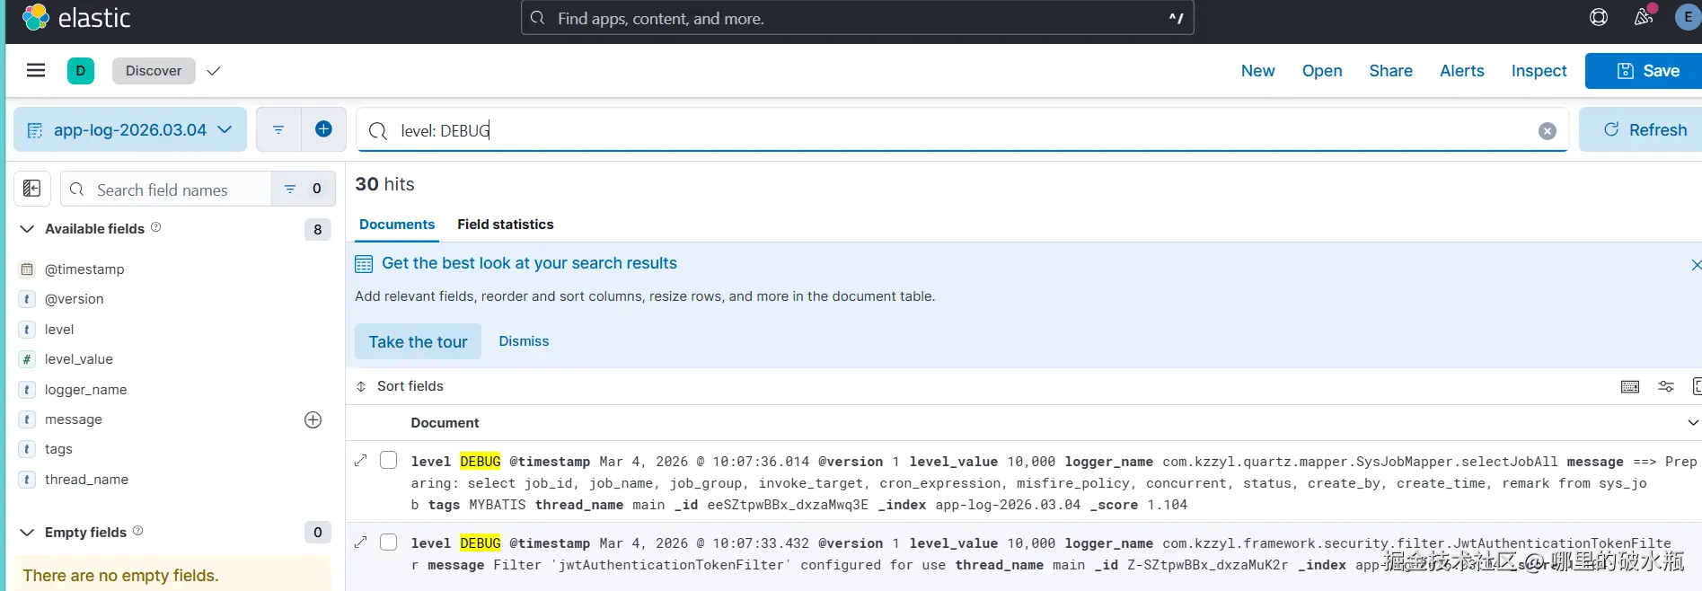Open the app-log-2026.03.04 data view dropdown
Viewport: 1702px width, 591px height.
[130, 129]
